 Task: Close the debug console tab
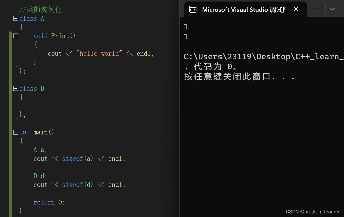(296, 9)
